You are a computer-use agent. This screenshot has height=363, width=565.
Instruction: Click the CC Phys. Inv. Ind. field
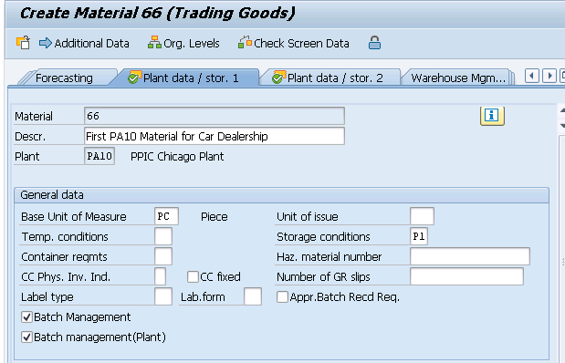161,277
